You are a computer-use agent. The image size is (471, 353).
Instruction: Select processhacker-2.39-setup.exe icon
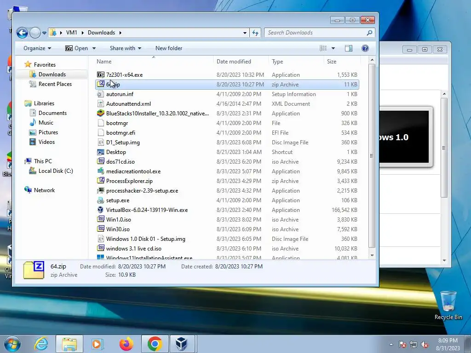pos(101,191)
